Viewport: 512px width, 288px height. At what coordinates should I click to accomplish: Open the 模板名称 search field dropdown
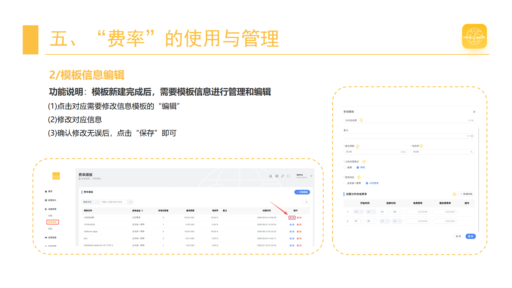pos(91,202)
